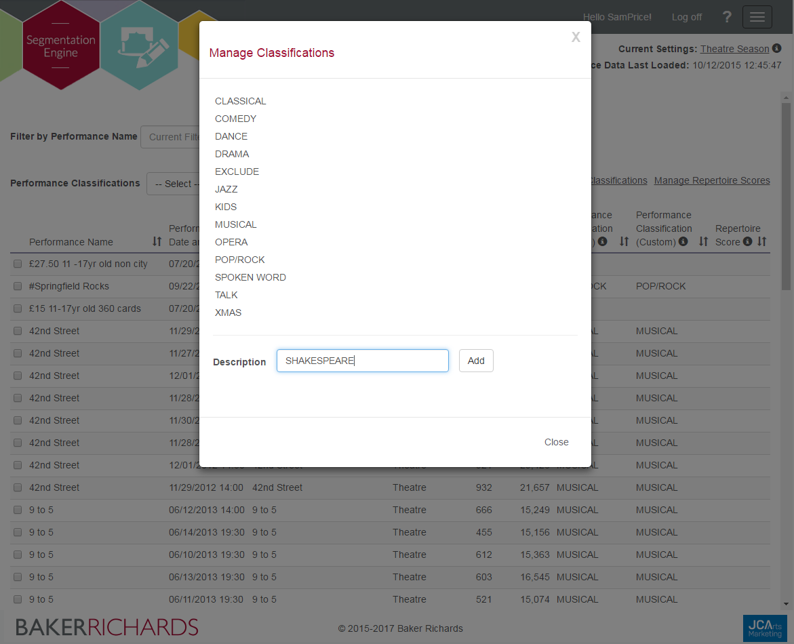Click Performance Classification (Custom) info icon
The image size is (794, 644).
[x=683, y=242]
